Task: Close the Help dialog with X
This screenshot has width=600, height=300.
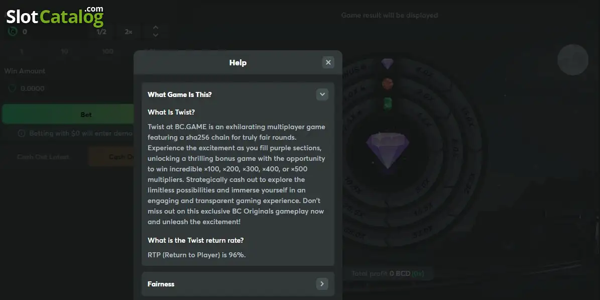Action: [x=328, y=62]
